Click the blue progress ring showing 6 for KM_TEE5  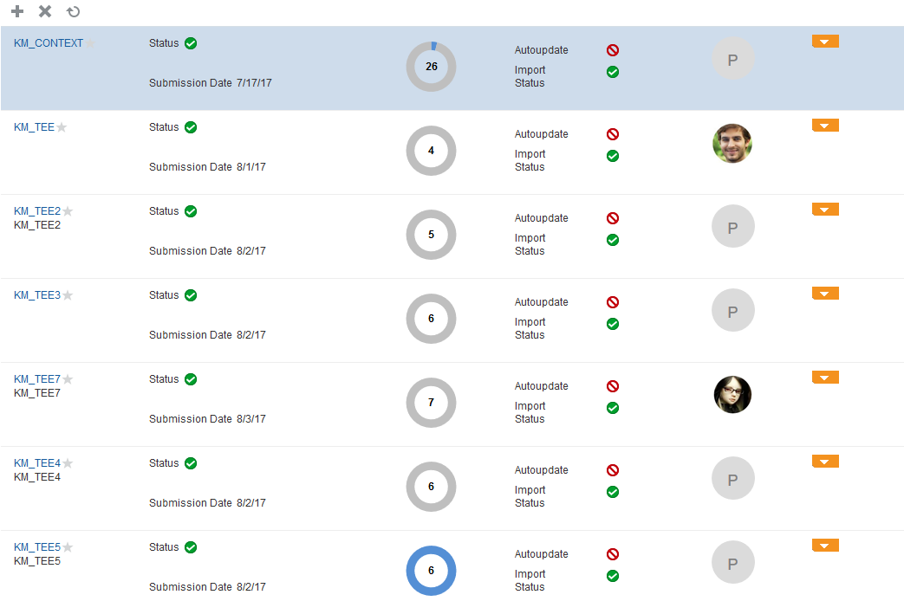coord(431,571)
